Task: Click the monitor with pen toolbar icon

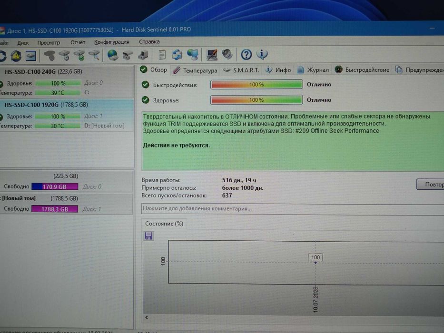Action: click(x=212, y=55)
